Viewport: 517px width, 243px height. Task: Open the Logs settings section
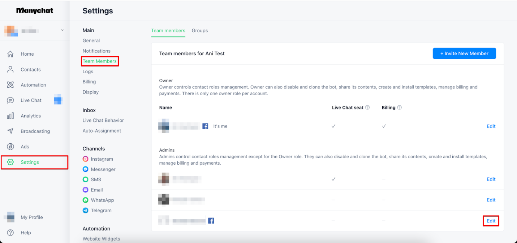coord(88,71)
